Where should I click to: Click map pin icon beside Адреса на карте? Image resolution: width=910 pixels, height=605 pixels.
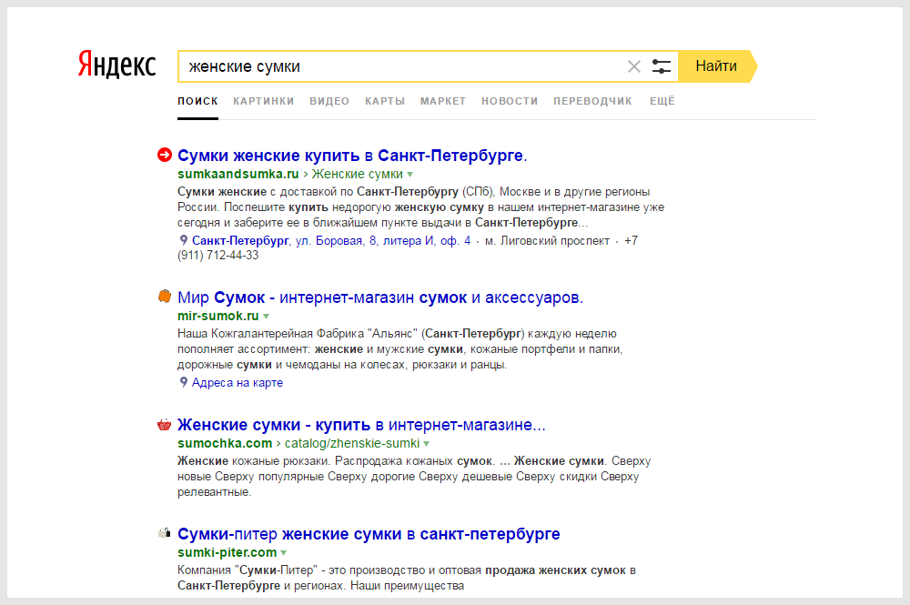click(x=184, y=382)
